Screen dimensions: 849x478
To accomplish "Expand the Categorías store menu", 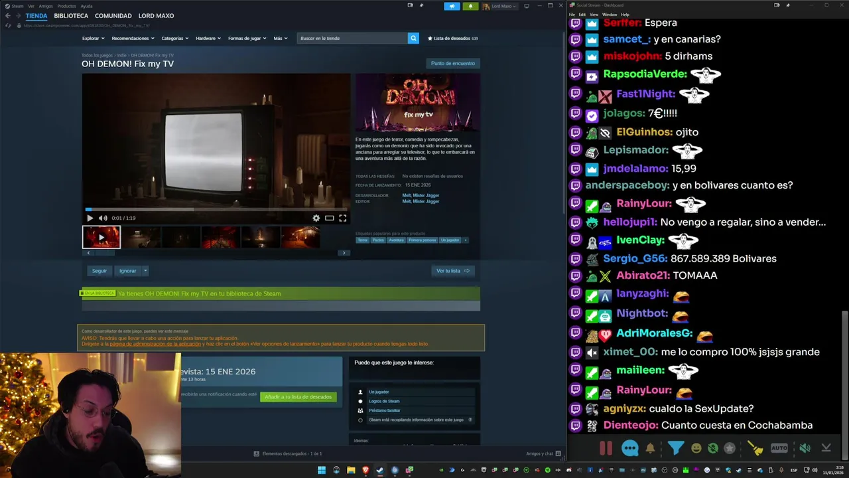I will pos(175,39).
